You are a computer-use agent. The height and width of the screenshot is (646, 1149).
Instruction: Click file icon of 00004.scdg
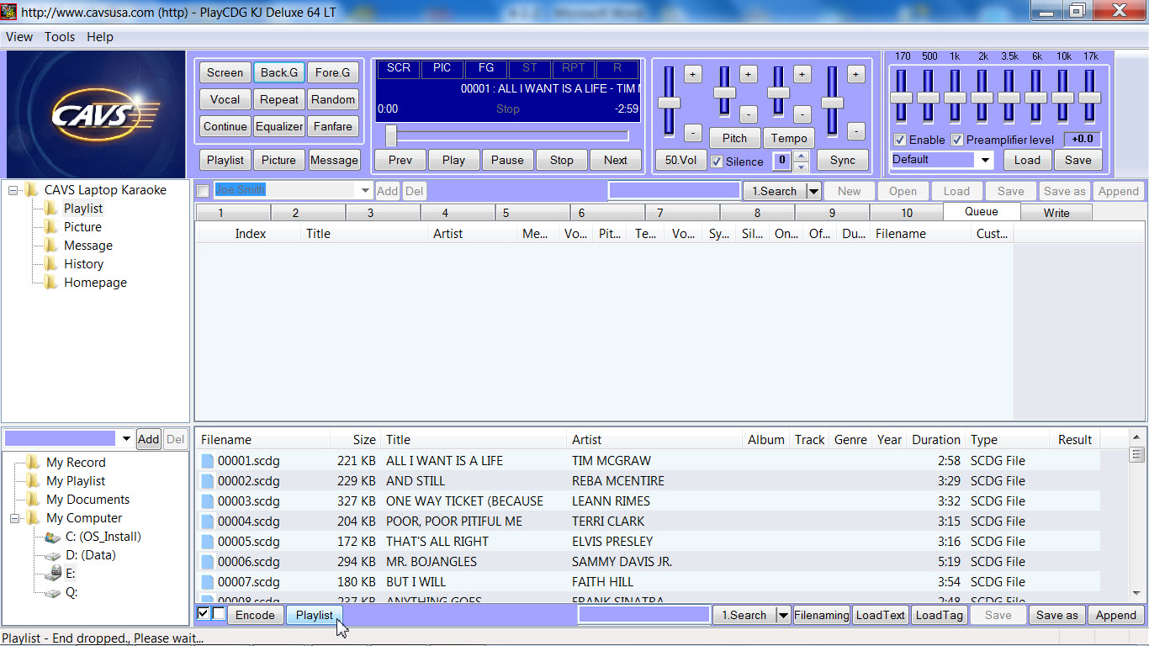coord(208,522)
